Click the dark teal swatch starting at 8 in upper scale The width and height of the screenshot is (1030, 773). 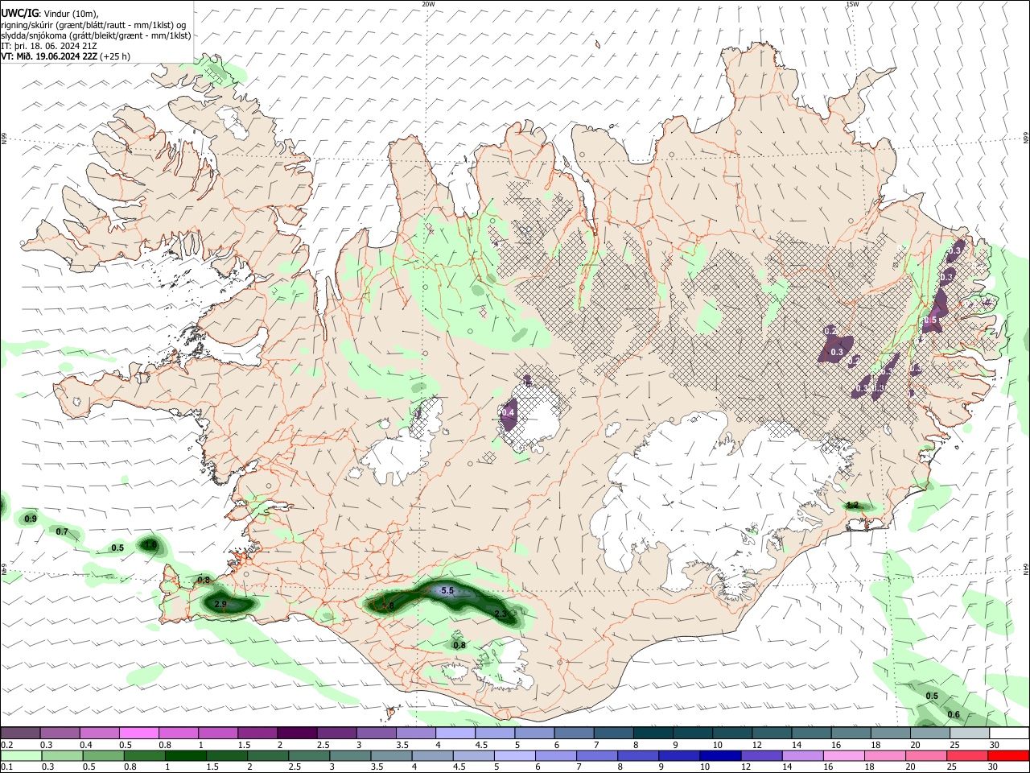coord(653,733)
